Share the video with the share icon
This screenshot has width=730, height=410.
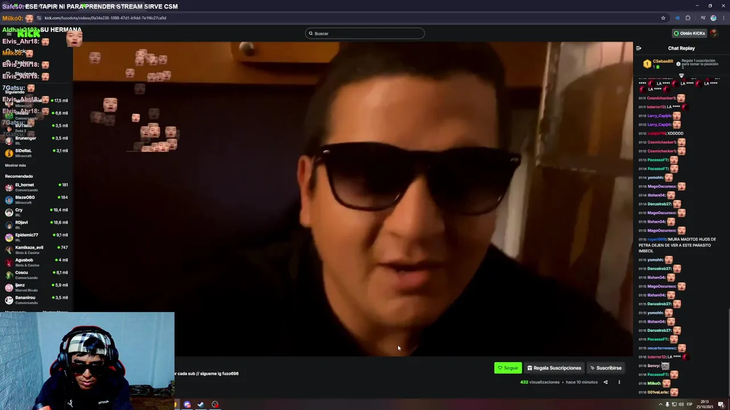(x=606, y=382)
